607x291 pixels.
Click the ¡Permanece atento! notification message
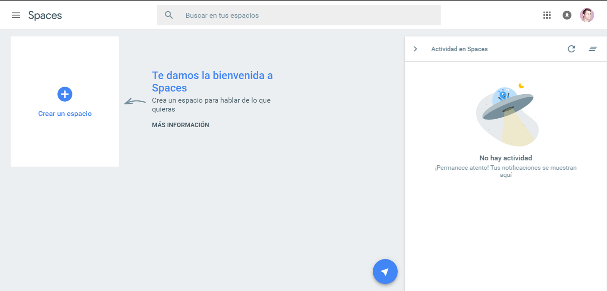click(506, 171)
